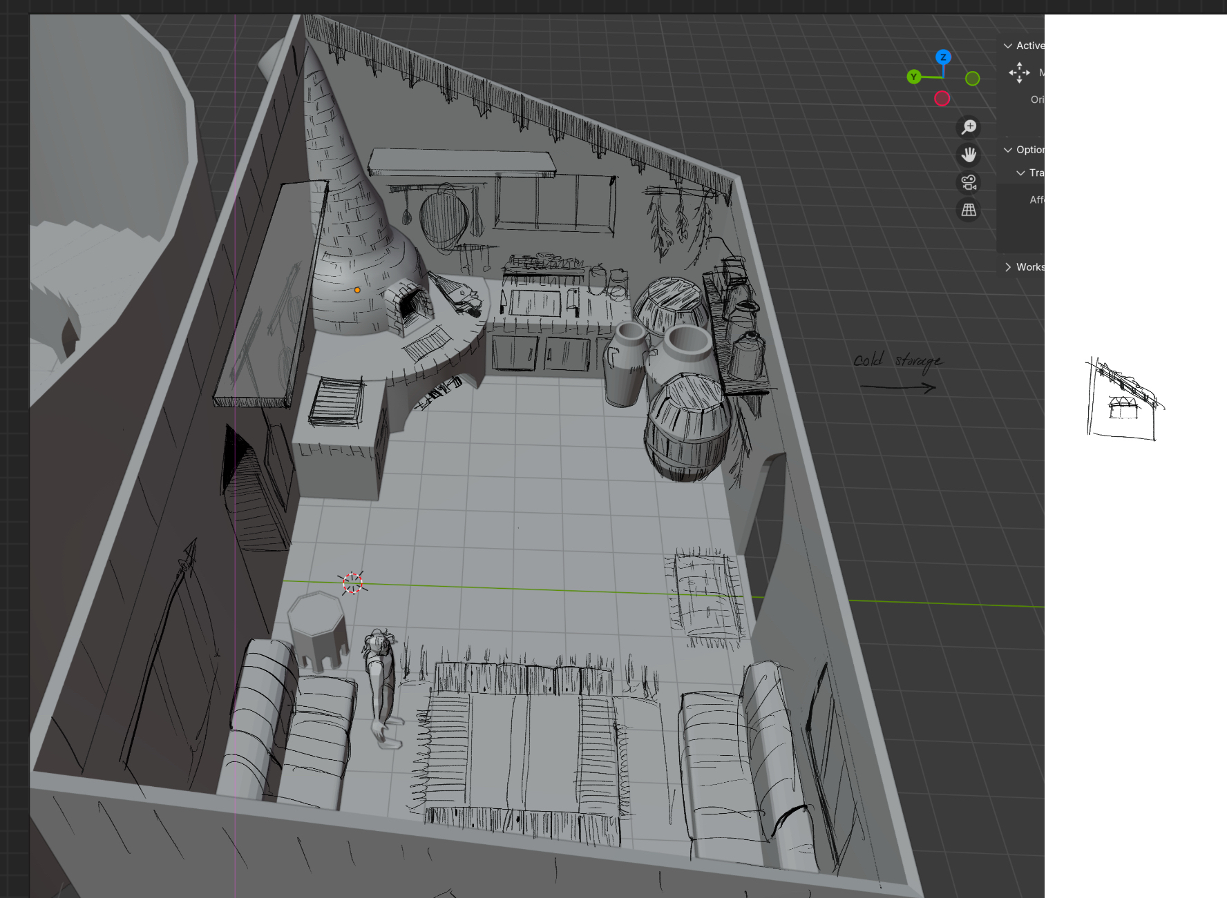The width and height of the screenshot is (1227, 898).
Task: Click the zoom magnifier viewport button
Action: pyautogui.click(x=969, y=127)
